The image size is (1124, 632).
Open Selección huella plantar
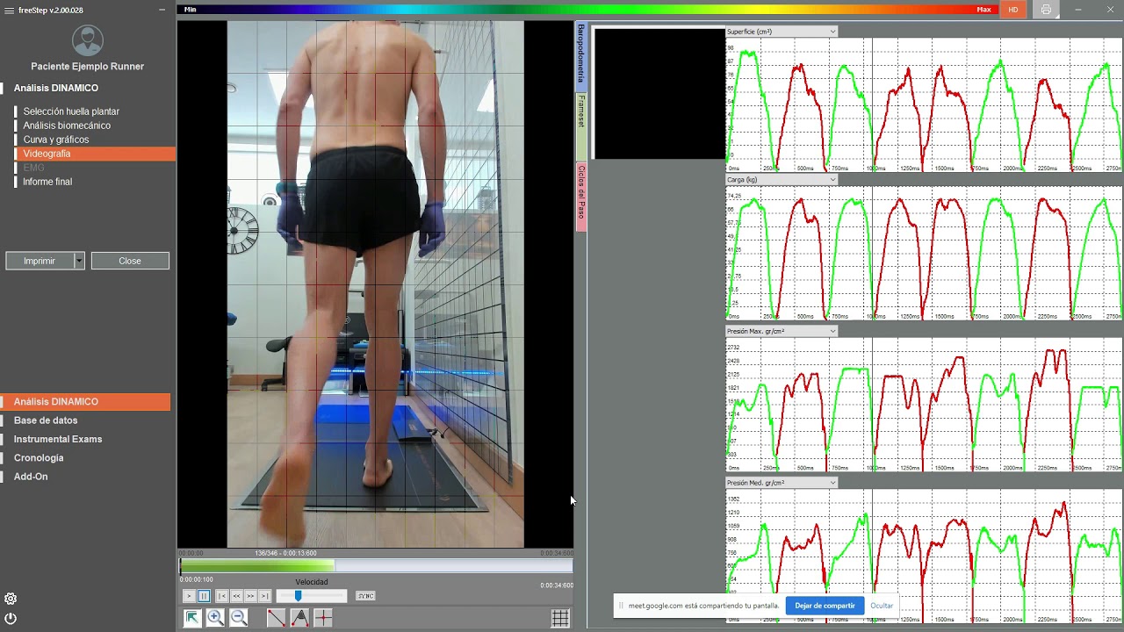click(x=71, y=111)
